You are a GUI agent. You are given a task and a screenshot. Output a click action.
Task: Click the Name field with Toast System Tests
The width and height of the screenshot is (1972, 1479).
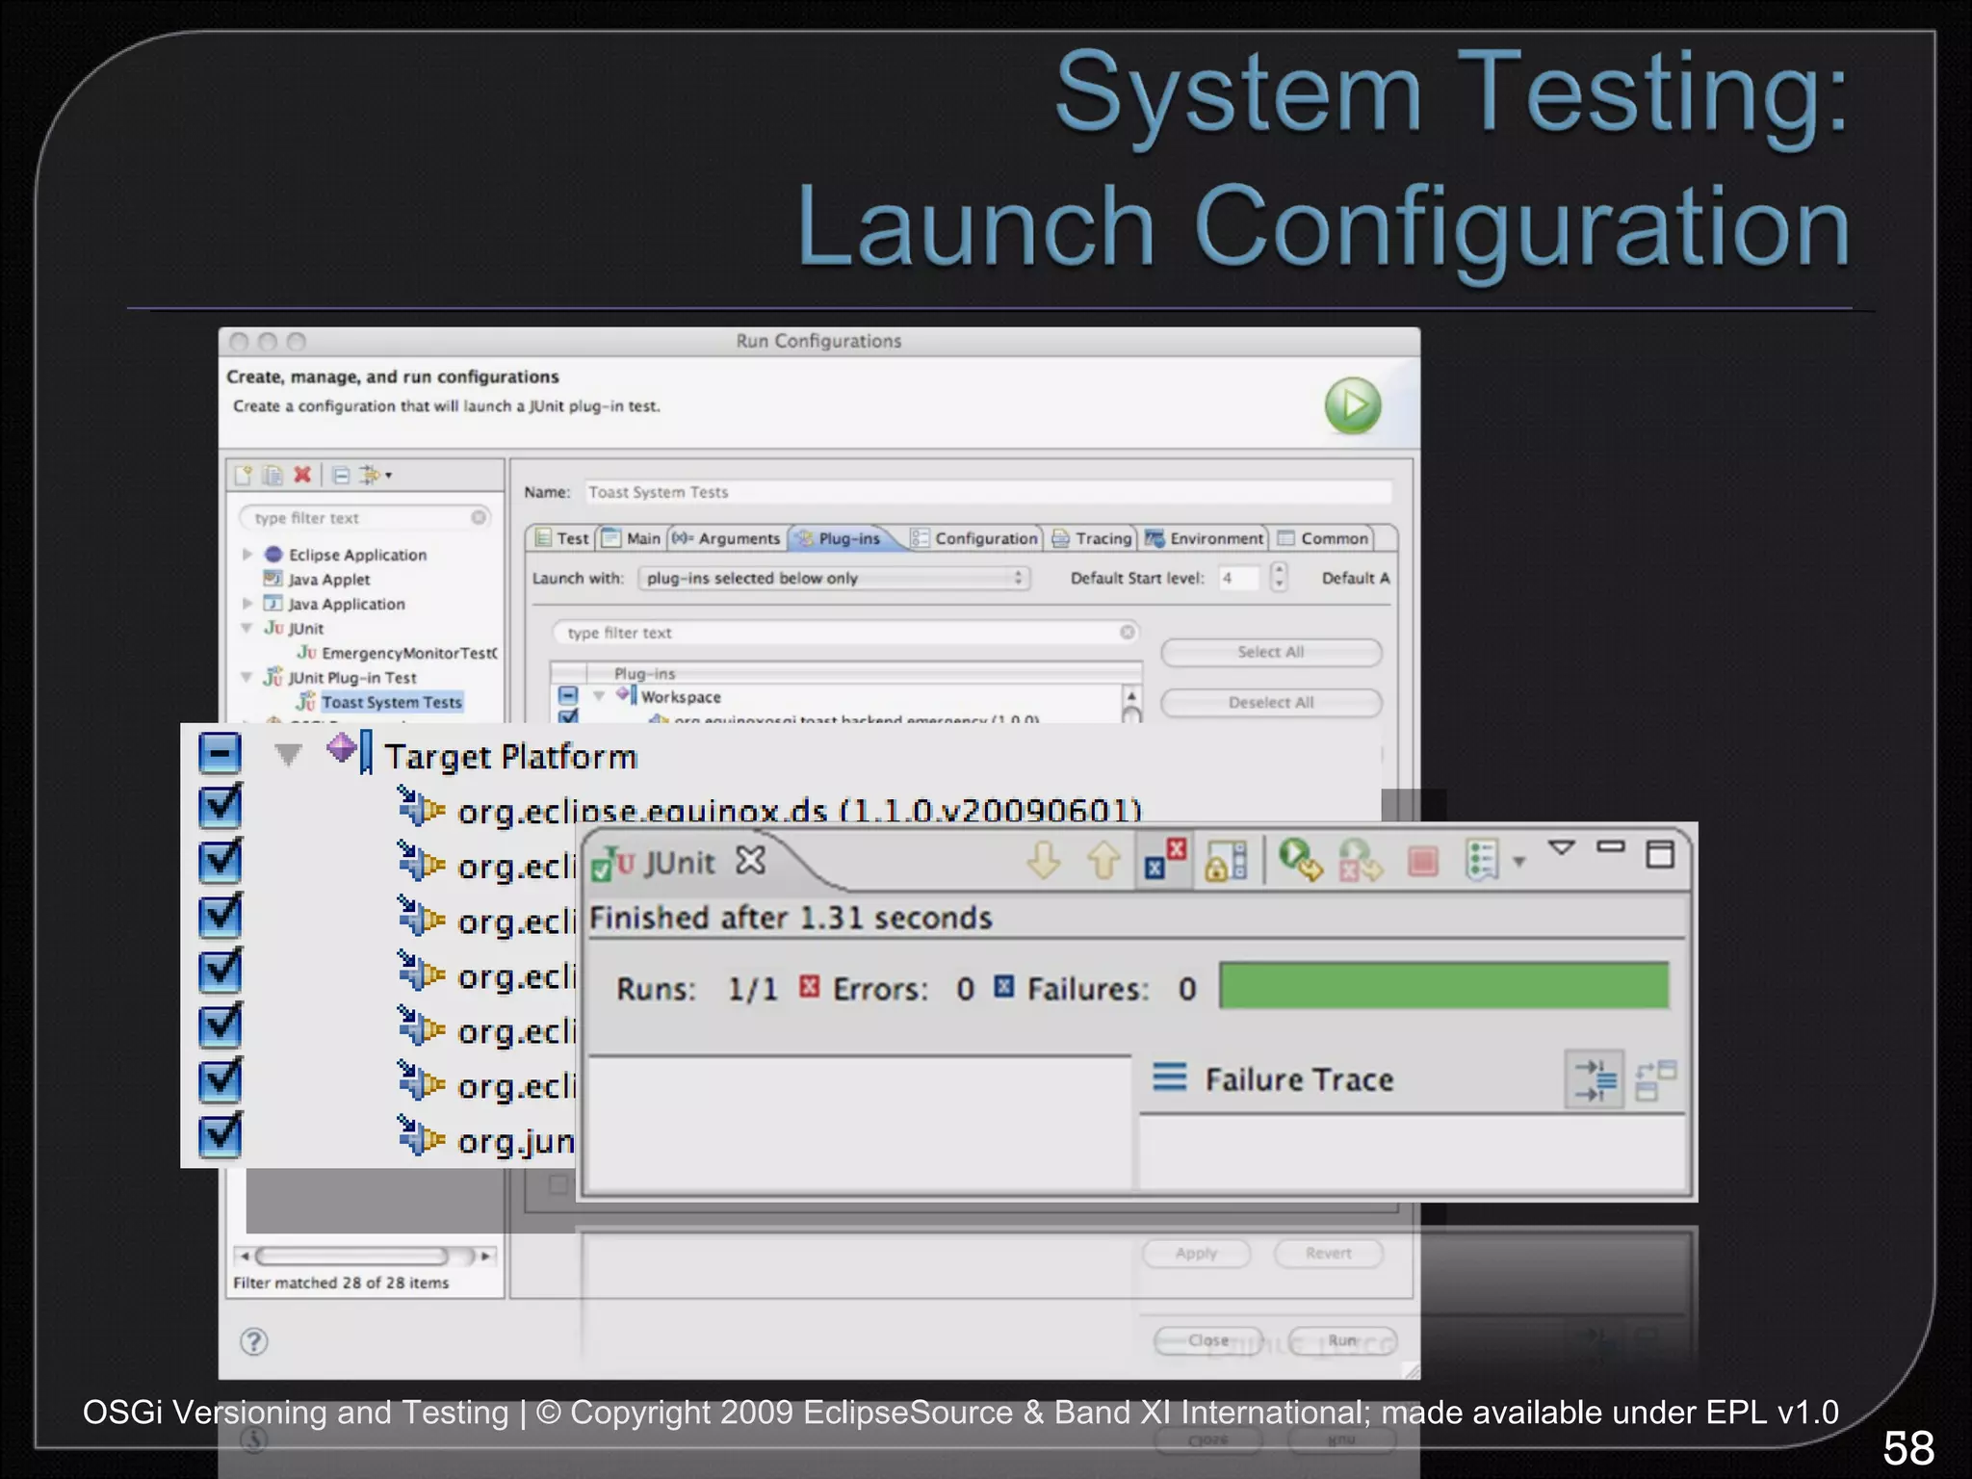(988, 492)
